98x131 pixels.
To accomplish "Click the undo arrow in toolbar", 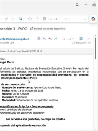I will [x=37, y=19].
